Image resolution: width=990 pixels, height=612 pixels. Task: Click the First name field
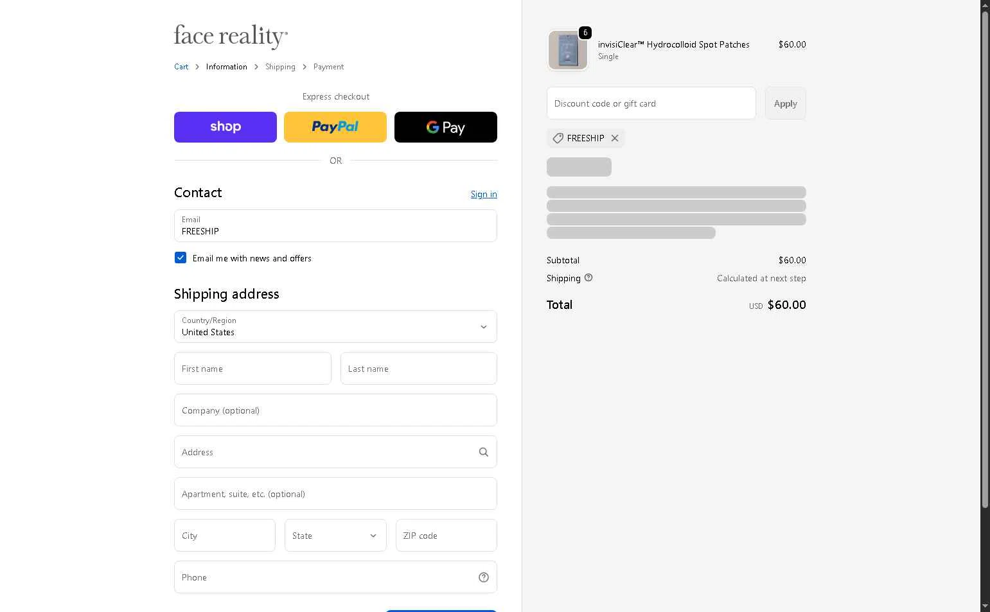click(x=252, y=369)
